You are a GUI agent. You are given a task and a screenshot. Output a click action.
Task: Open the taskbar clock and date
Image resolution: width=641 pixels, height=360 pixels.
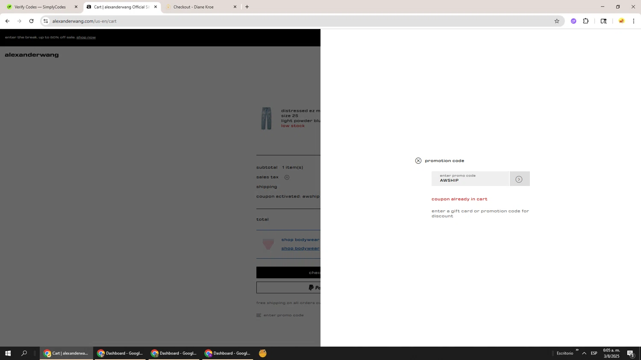pos(611,353)
